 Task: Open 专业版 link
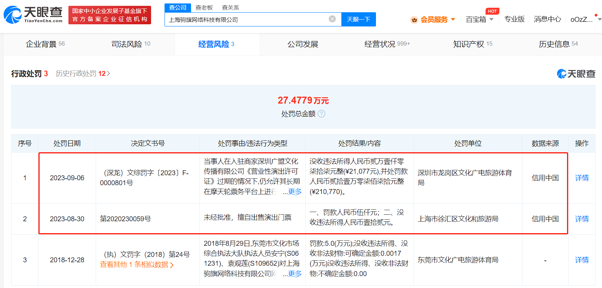(x=514, y=19)
